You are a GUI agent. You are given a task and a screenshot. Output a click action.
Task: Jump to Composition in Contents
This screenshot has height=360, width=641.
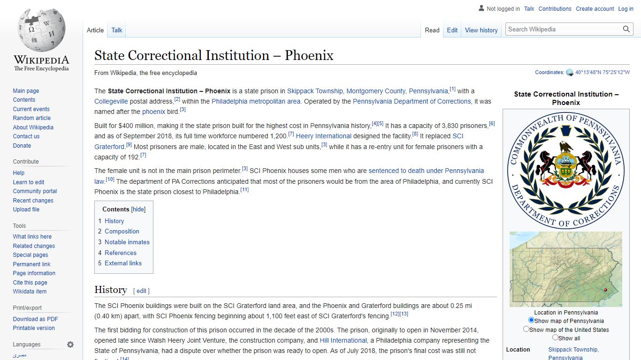click(122, 232)
